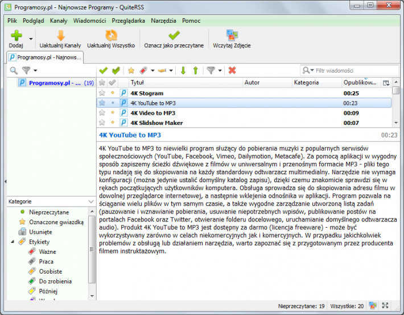
Task: Click the feed filter funnel icon
Action: pyautogui.click(x=26, y=70)
